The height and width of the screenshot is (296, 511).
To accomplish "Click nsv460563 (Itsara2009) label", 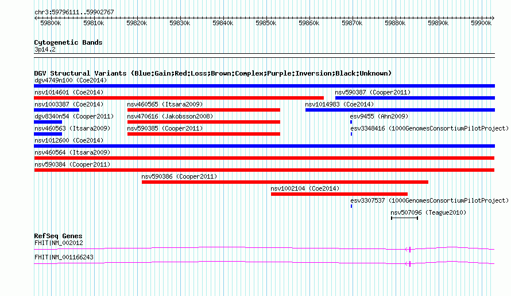I will point(72,128).
